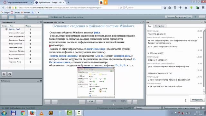The height and width of the screenshot is (116, 206).
Task: Open users settings gear below list
Action: pos(10,74)
